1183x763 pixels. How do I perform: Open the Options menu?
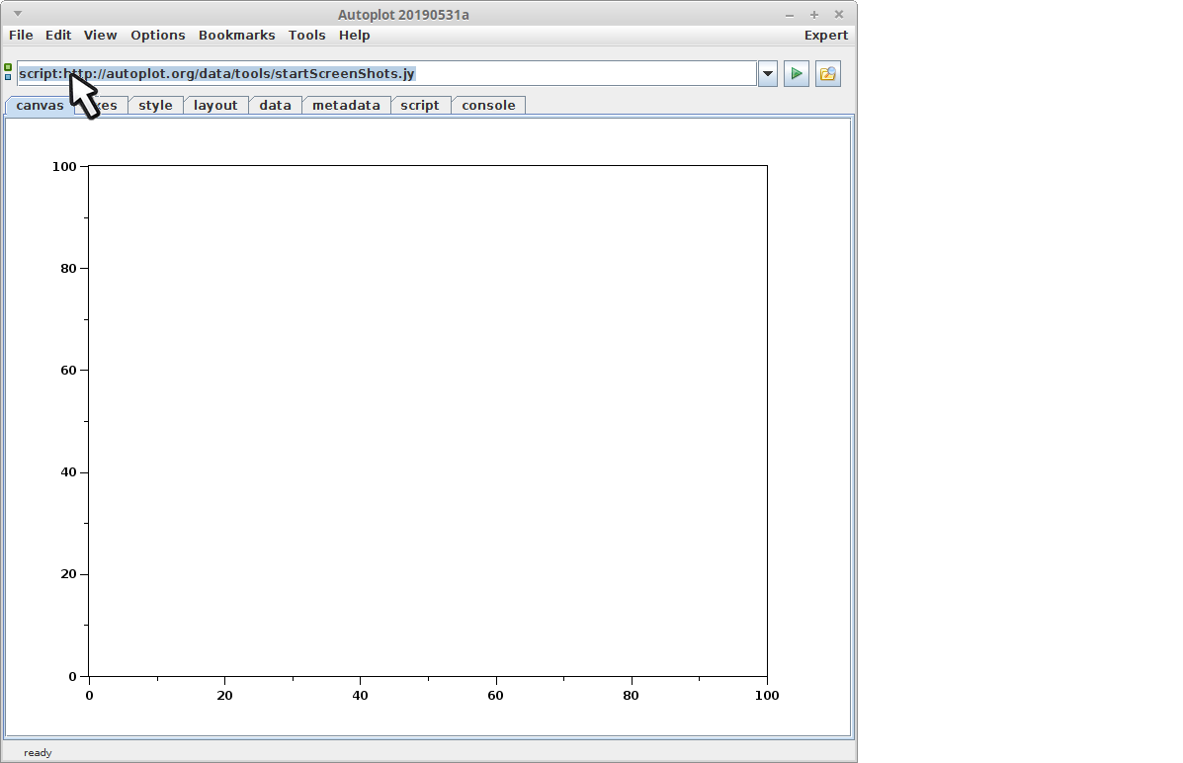click(x=158, y=36)
